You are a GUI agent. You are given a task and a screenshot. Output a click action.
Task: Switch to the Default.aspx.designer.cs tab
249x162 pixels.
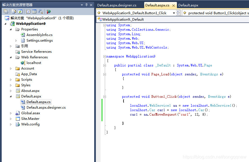tap(117, 5)
